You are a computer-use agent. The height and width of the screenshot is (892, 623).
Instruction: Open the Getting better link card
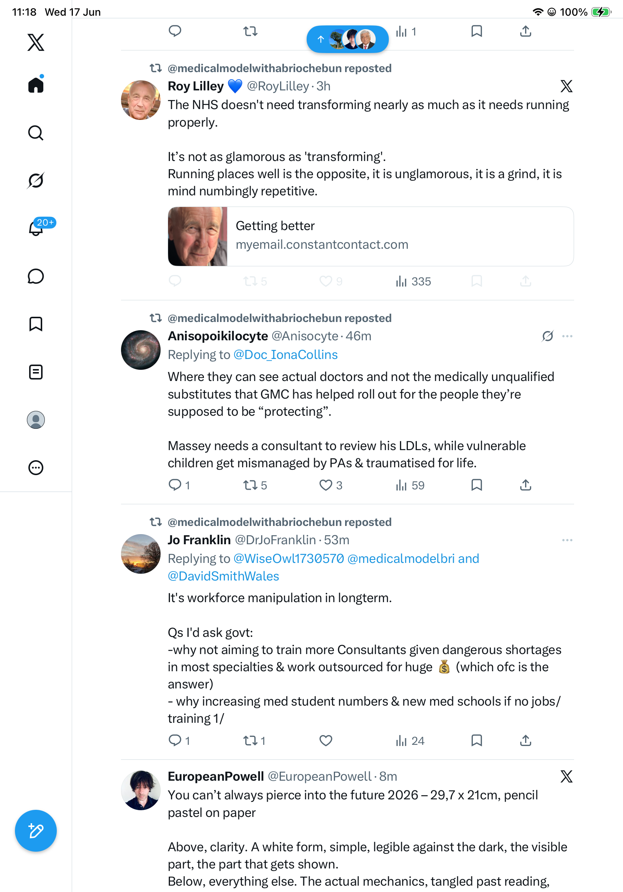371,236
